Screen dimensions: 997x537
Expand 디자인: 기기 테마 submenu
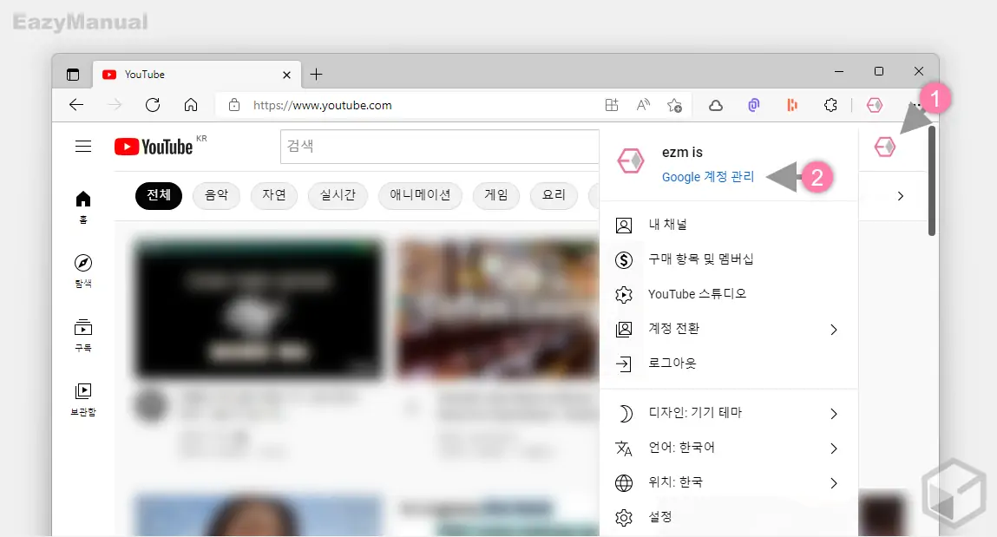tap(729, 413)
